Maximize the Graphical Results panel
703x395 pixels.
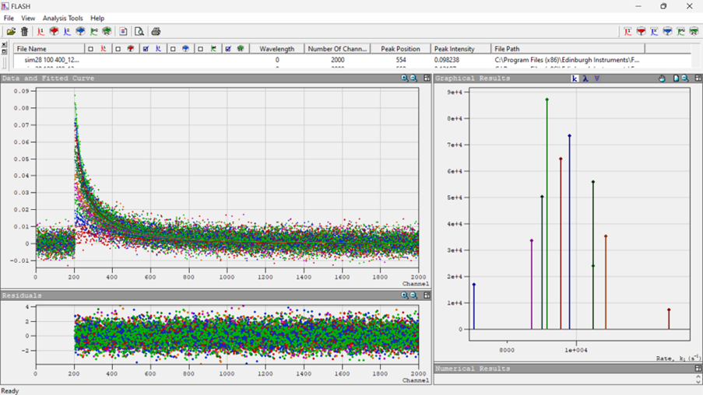(698, 79)
